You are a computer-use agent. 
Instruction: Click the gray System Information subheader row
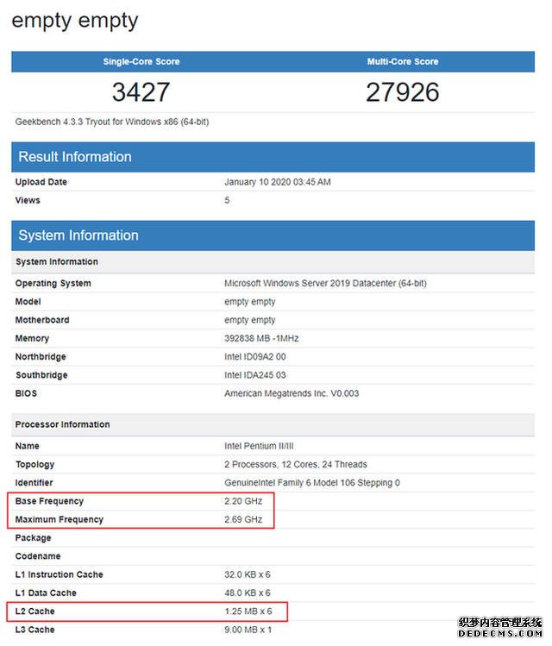click(273, 261)
